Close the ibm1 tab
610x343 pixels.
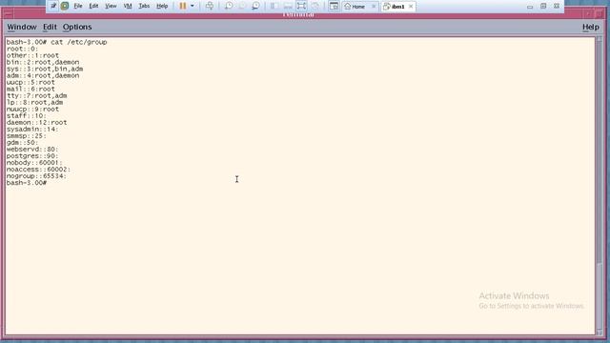coord(411,7)
